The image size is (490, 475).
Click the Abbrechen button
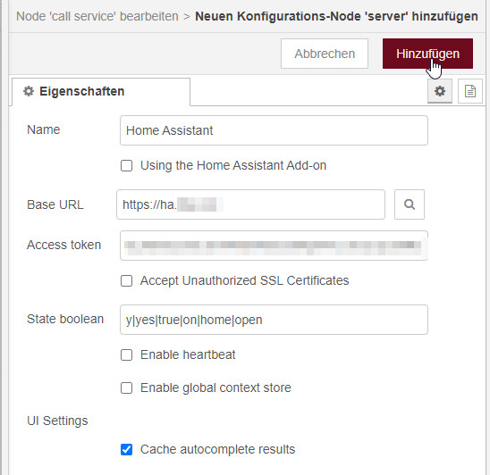(325, 54)
